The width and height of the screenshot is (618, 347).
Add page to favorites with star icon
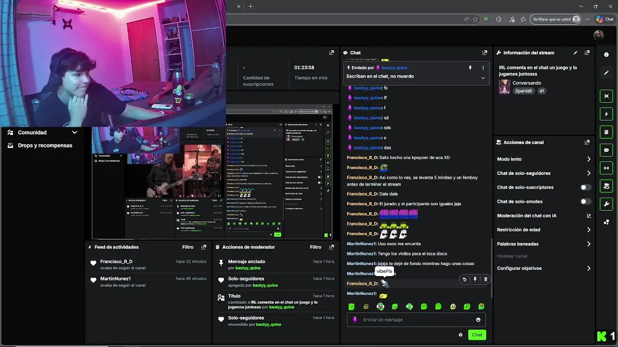point(476,19)
